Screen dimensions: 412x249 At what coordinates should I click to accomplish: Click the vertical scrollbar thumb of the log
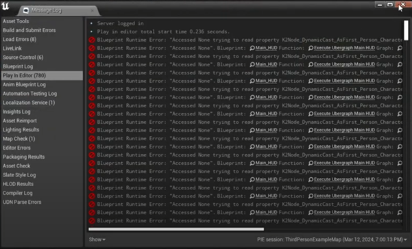pyautogui.click(x=406, y=30)
